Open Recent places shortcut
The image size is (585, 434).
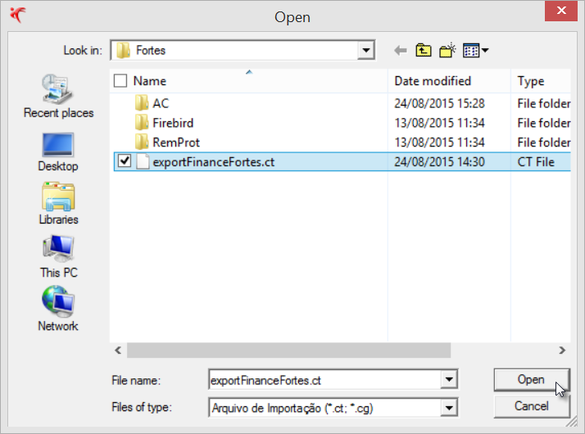click(58, 97)
